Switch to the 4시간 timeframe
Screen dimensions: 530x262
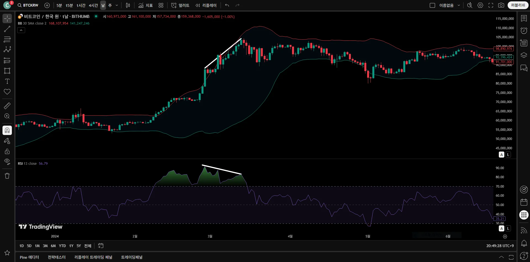pos(93,5)
